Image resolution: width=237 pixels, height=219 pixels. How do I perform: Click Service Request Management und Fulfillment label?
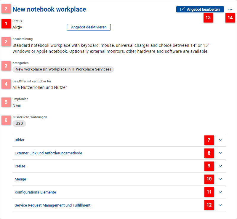(52, 205)
